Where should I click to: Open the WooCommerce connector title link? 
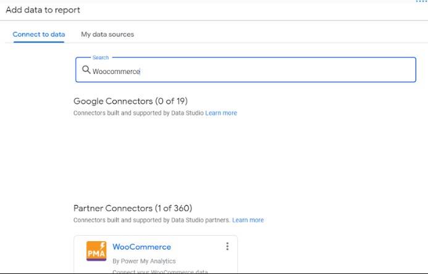141,247
